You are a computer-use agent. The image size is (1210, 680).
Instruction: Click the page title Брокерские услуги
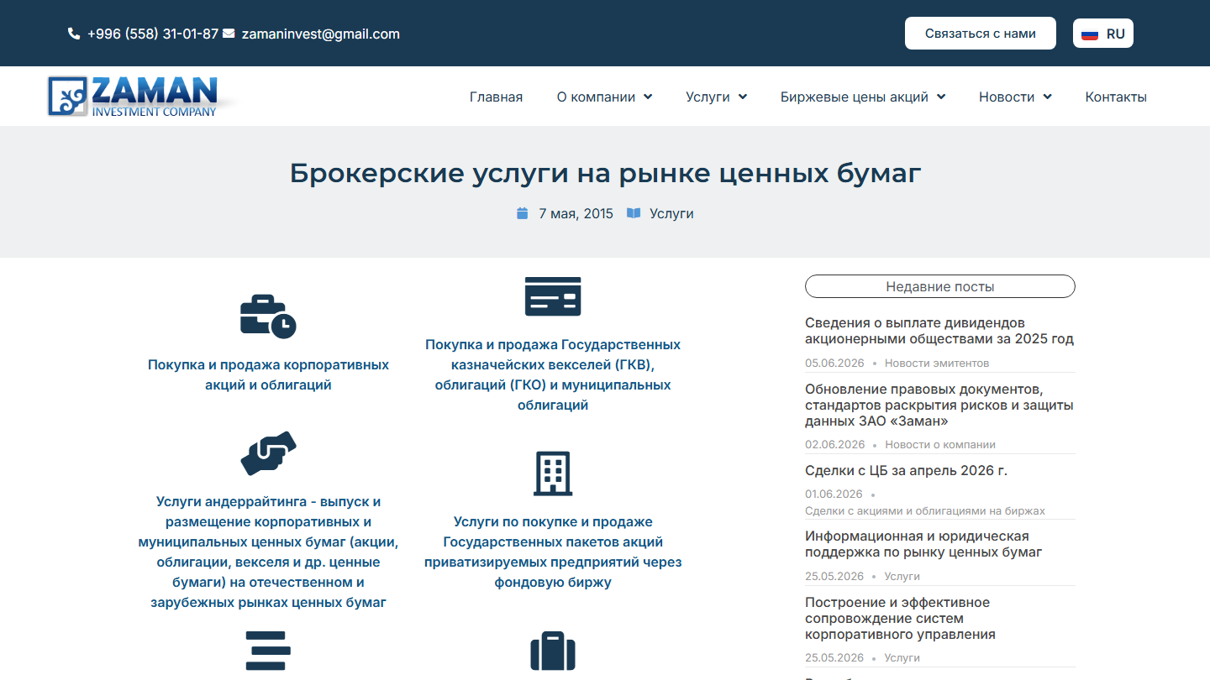[605, 173]
